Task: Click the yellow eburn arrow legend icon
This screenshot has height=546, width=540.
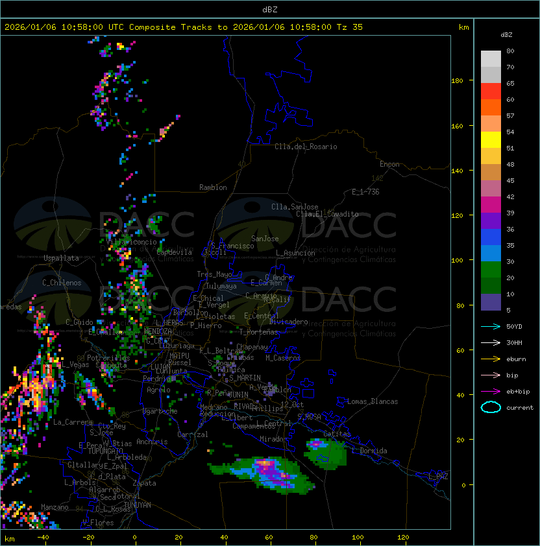Action: tap(491, 359)
